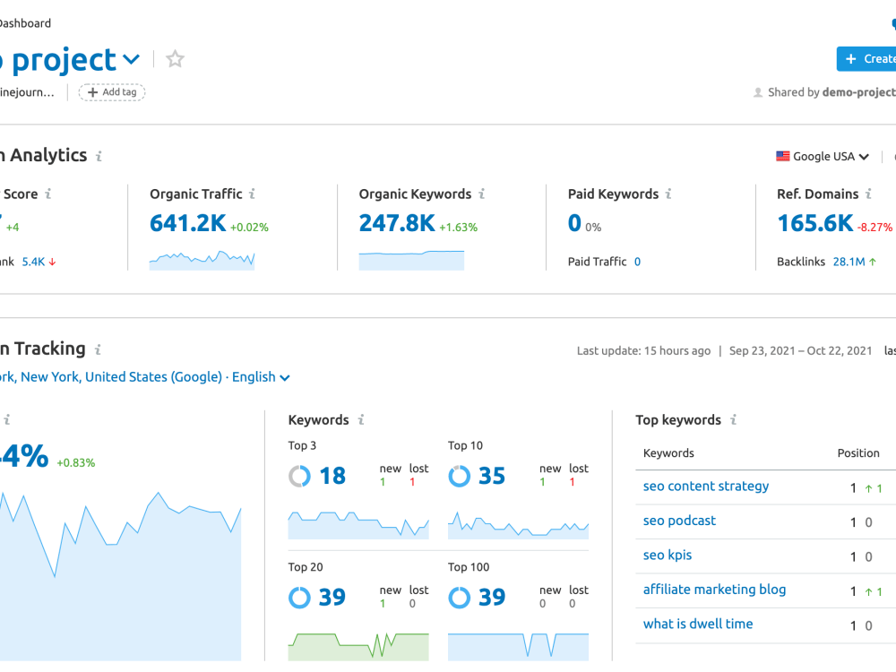Click the Top 10 sparkline chart
This screenshot has height=672, width=896.
[x=518, y=525]
